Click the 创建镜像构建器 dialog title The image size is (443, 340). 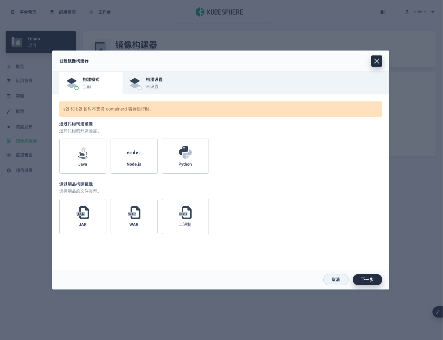(x=74, y=61)
